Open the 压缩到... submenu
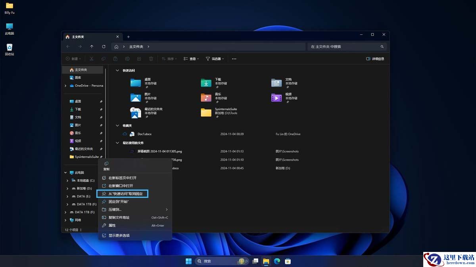The image size is (476, 267). (x=135, y=210)
